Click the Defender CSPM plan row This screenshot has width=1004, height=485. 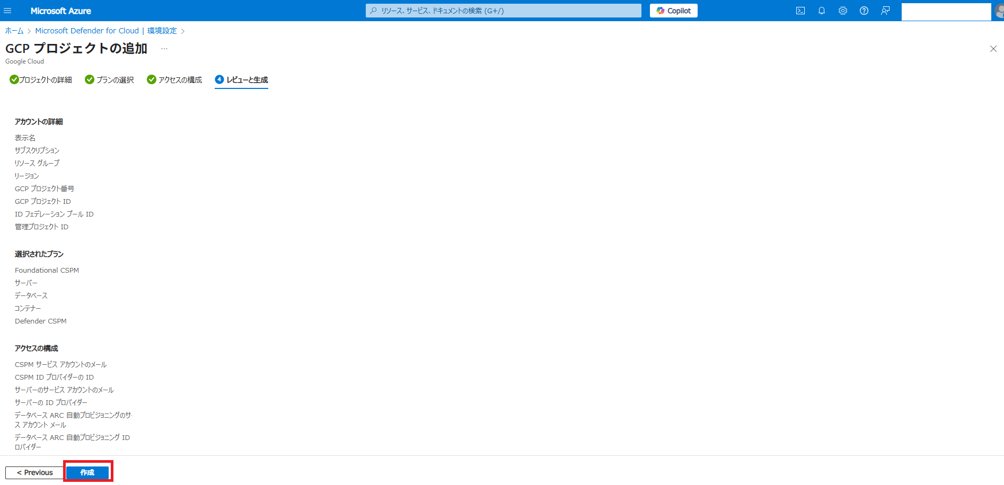coord(41,321)
